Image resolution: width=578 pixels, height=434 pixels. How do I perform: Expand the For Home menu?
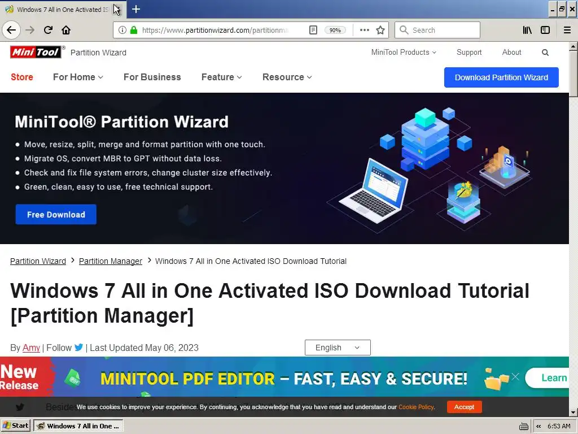[x=78, y=77]
